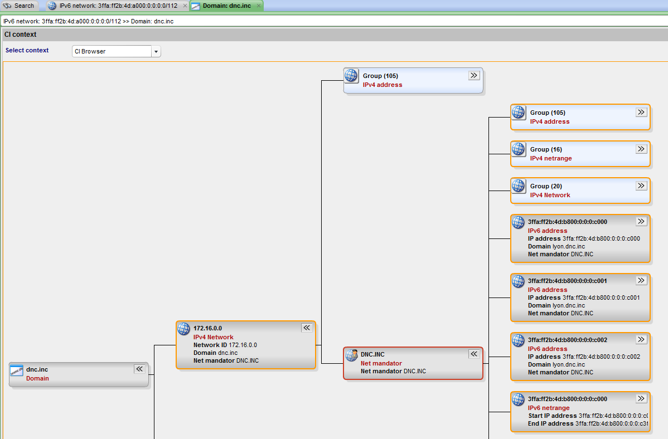This screenshot has width=668, height=439.
Task: Expand the Group (16) IPv4 netrange node
Action: (x=641, y=149)
